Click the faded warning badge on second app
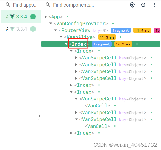This screenshot has width=161, height=150. pos(33,29)
